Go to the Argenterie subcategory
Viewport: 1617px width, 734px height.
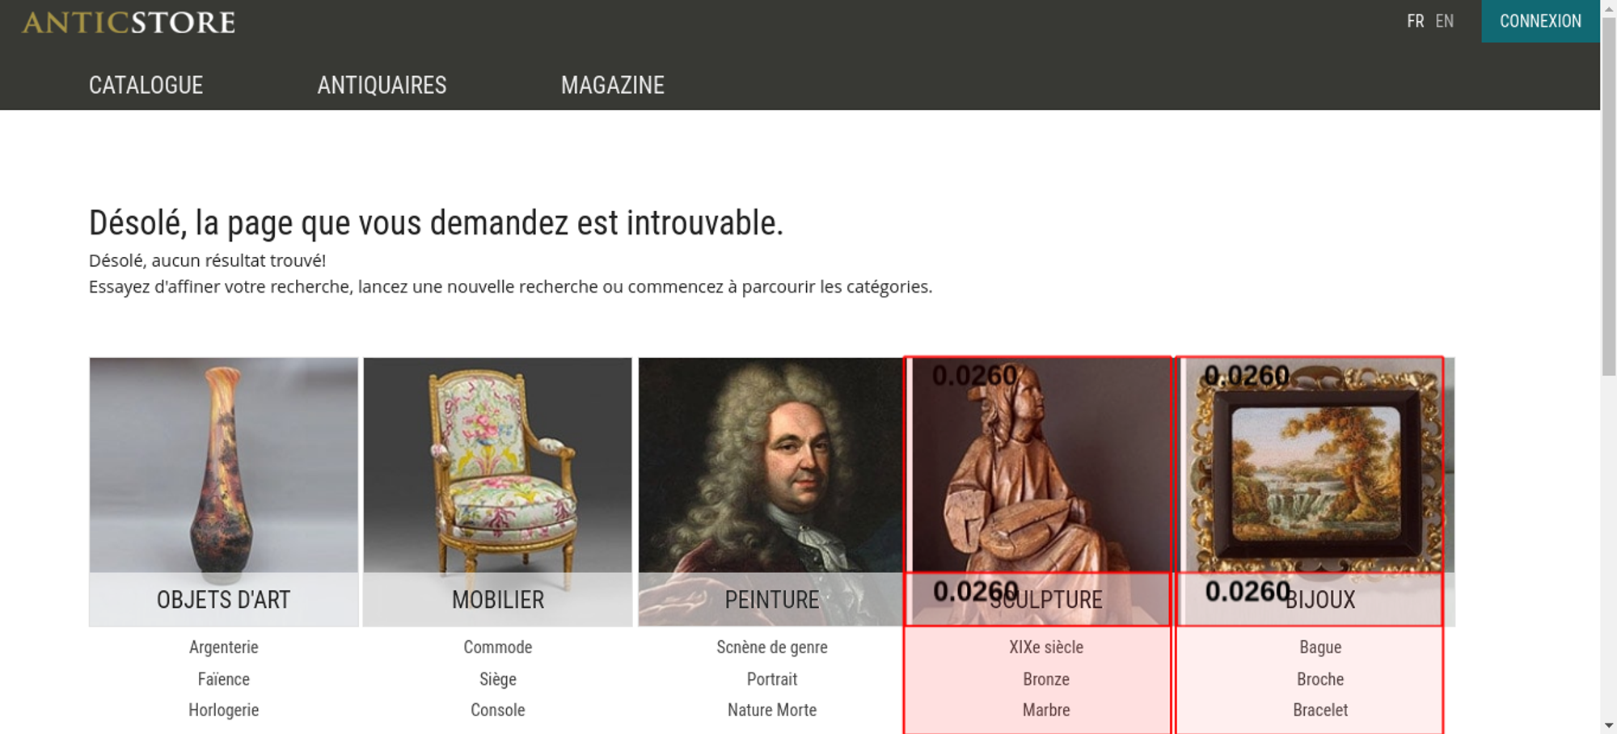[224, 647]
